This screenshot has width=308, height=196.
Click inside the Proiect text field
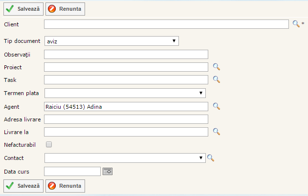[126, 67]
